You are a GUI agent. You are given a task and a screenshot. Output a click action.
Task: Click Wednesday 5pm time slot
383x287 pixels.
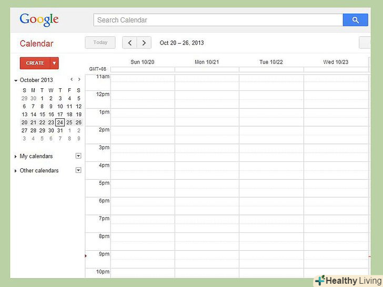[x=336, y=188]
